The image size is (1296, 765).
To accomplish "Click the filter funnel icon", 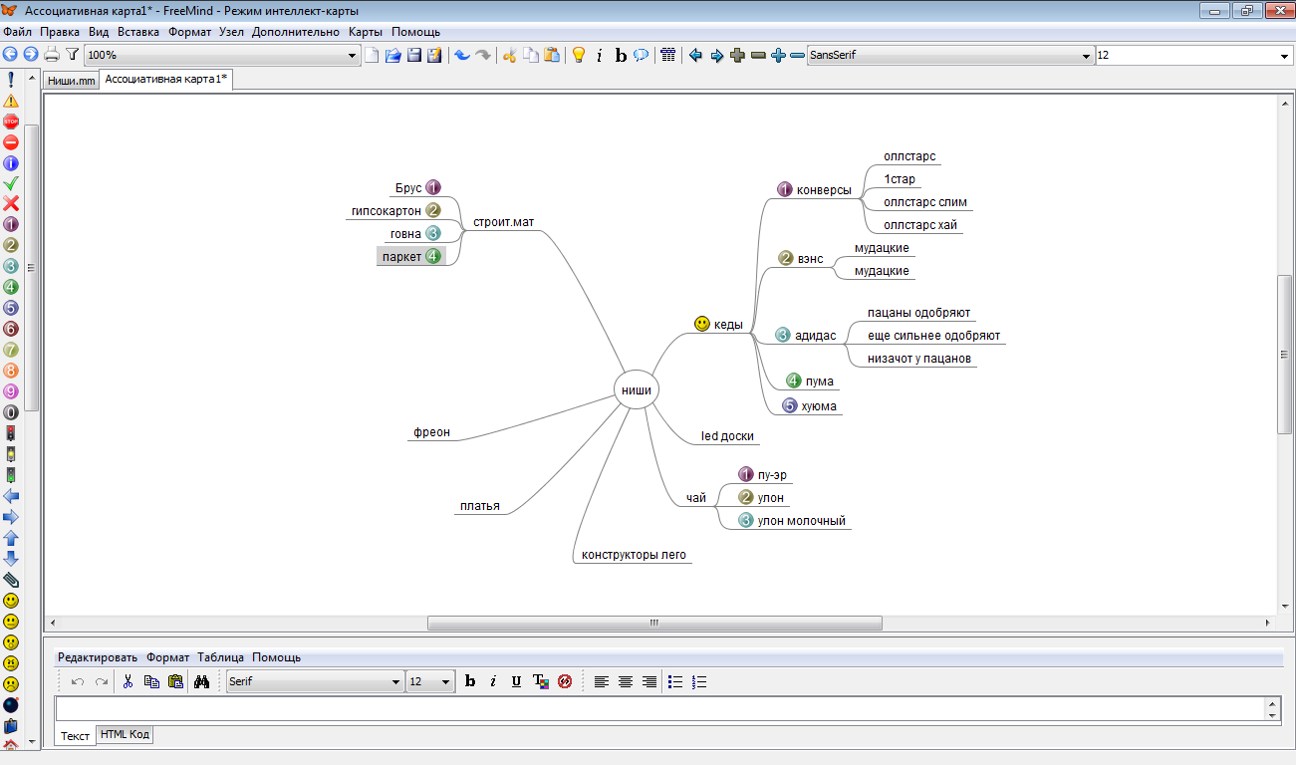I will [x=72, y=56].
